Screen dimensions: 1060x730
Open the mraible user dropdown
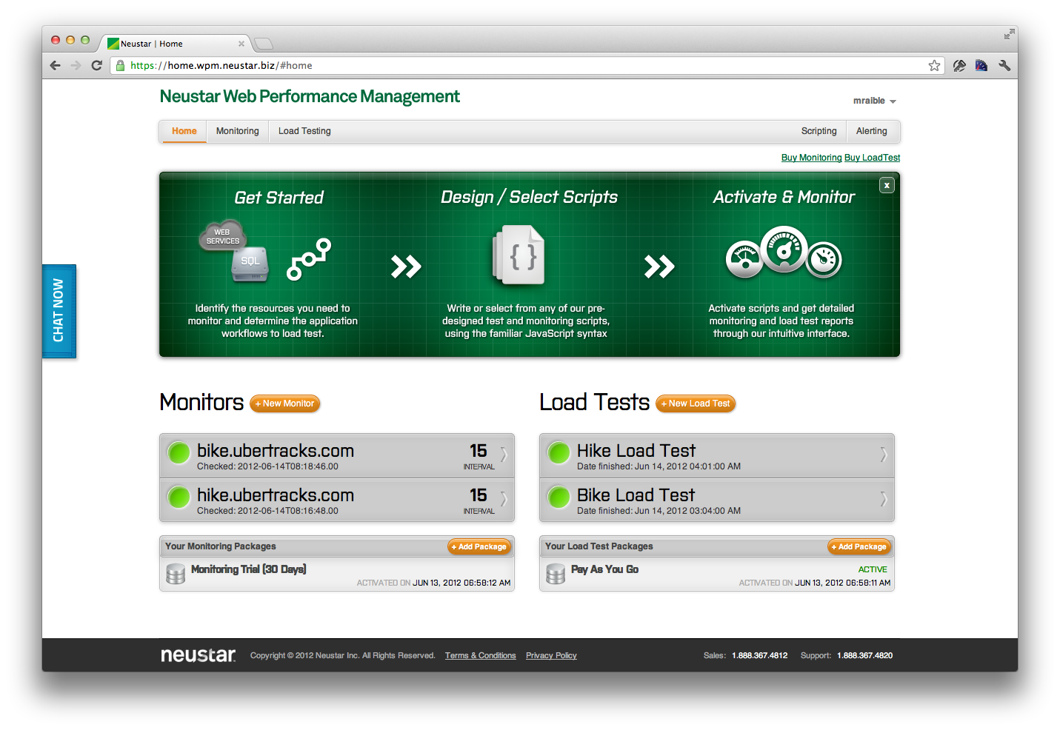coord(874,101)
